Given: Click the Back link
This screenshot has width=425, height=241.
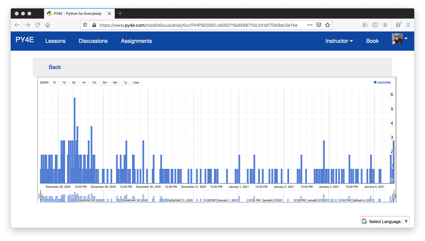Looking at the screenshot, I should pyautogui.click(x=55, y=67).
